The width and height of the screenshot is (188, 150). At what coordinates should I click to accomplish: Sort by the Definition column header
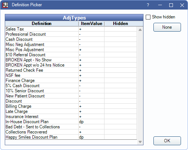pos(42,24)
